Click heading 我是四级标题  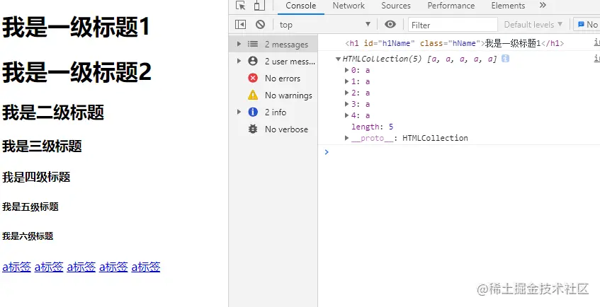point(36,177)
